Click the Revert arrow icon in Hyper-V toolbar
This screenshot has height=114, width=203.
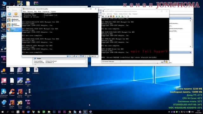(x=125, y=16)
